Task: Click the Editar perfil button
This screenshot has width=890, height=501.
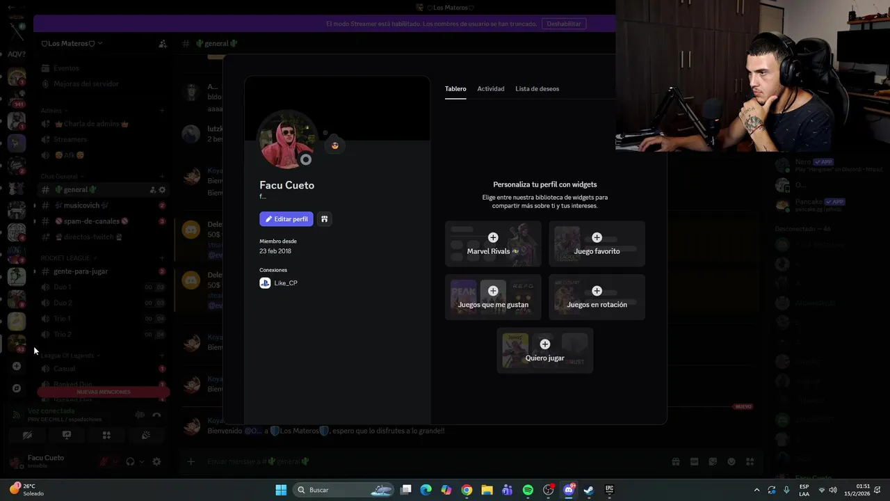Action: 286,219
